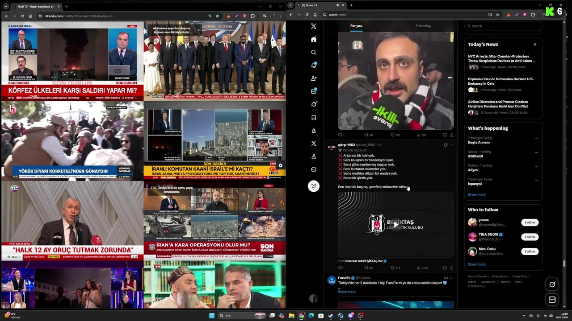572x321 pixels.
Task: Share the çArşı 1982 post
Action: tap(451, 268)
